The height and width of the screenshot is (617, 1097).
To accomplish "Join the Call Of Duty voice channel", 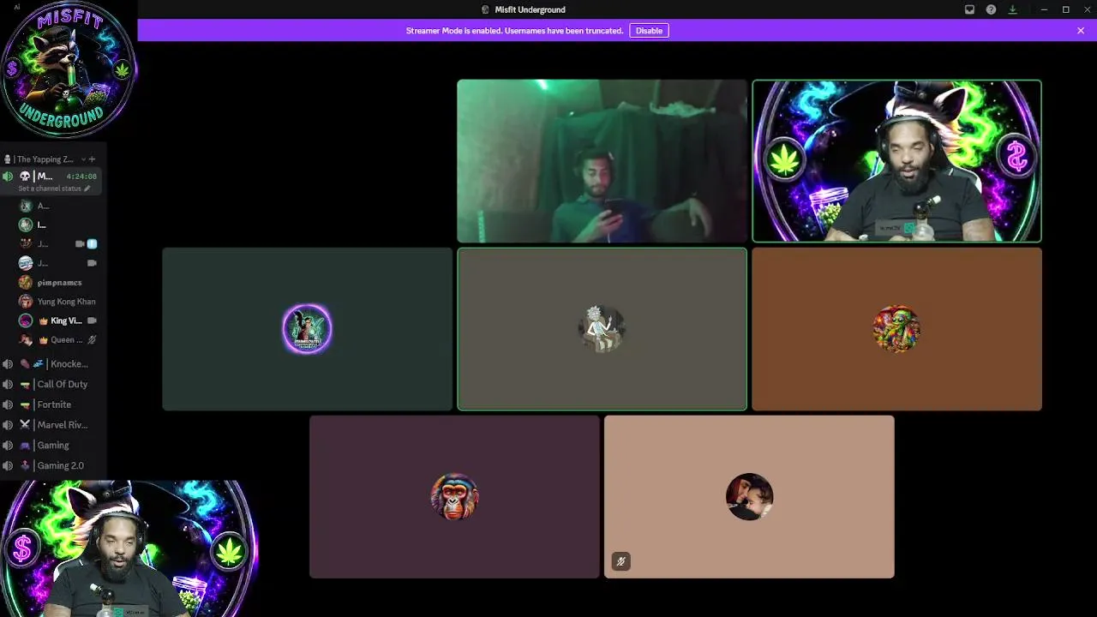I will 51,385.
